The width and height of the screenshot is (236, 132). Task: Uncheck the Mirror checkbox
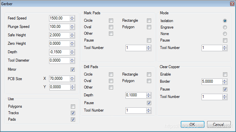(72, 69)
